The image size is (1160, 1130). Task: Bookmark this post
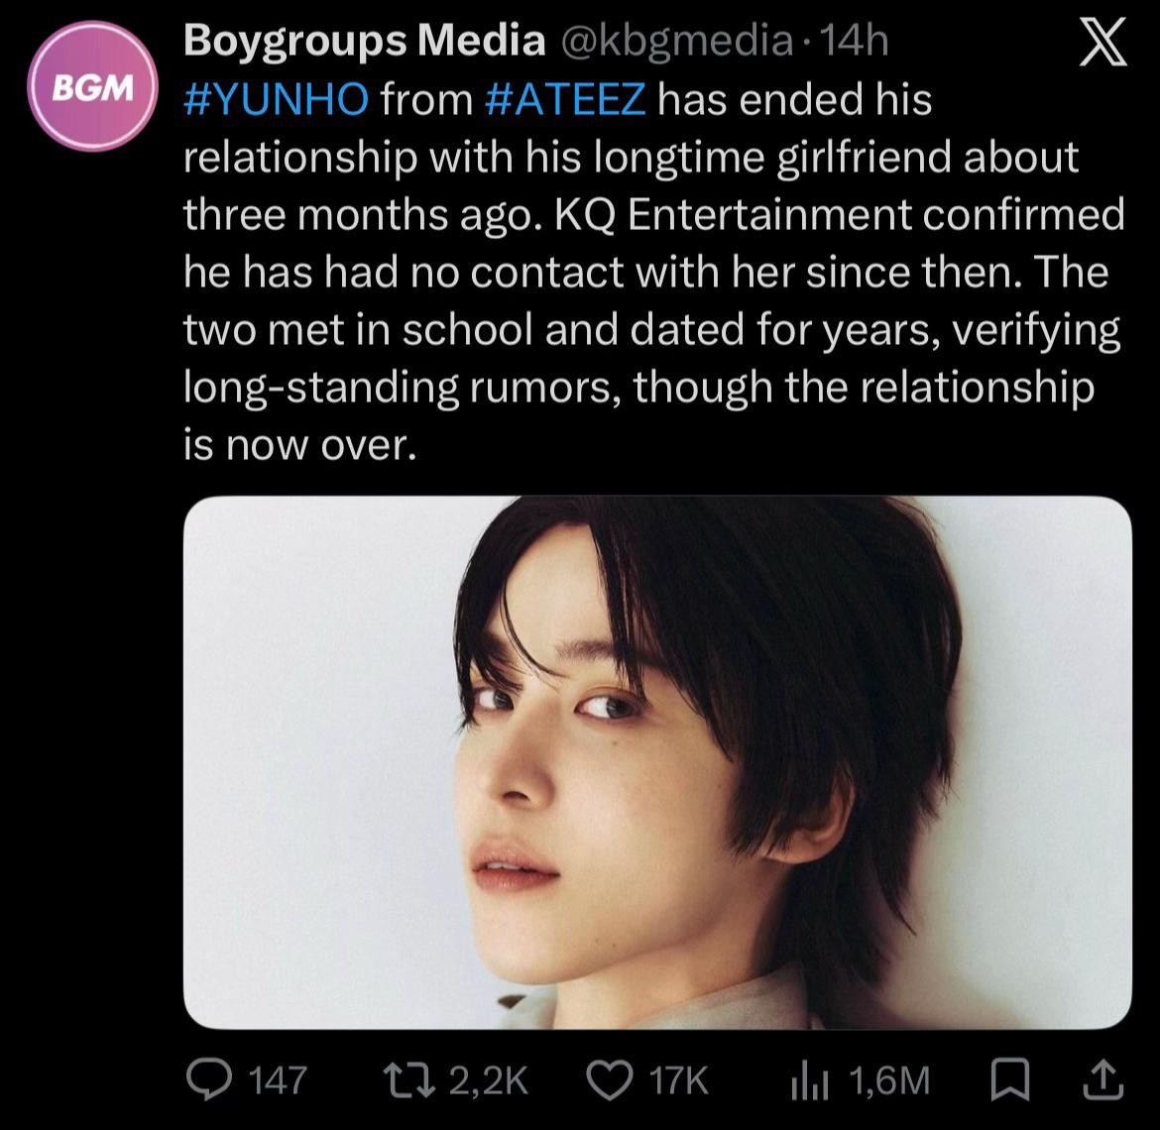[x=1010, y=1080]
